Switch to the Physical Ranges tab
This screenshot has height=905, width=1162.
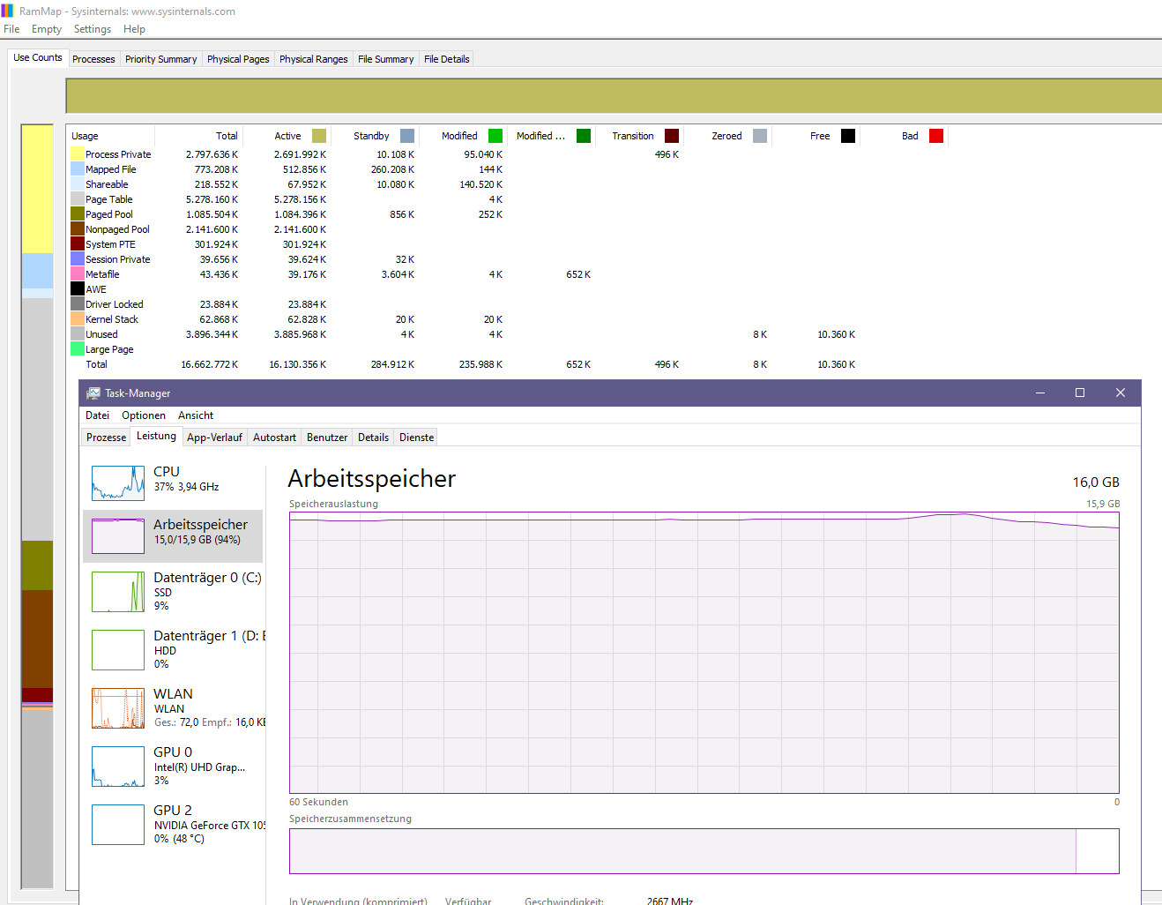(313, 59)
